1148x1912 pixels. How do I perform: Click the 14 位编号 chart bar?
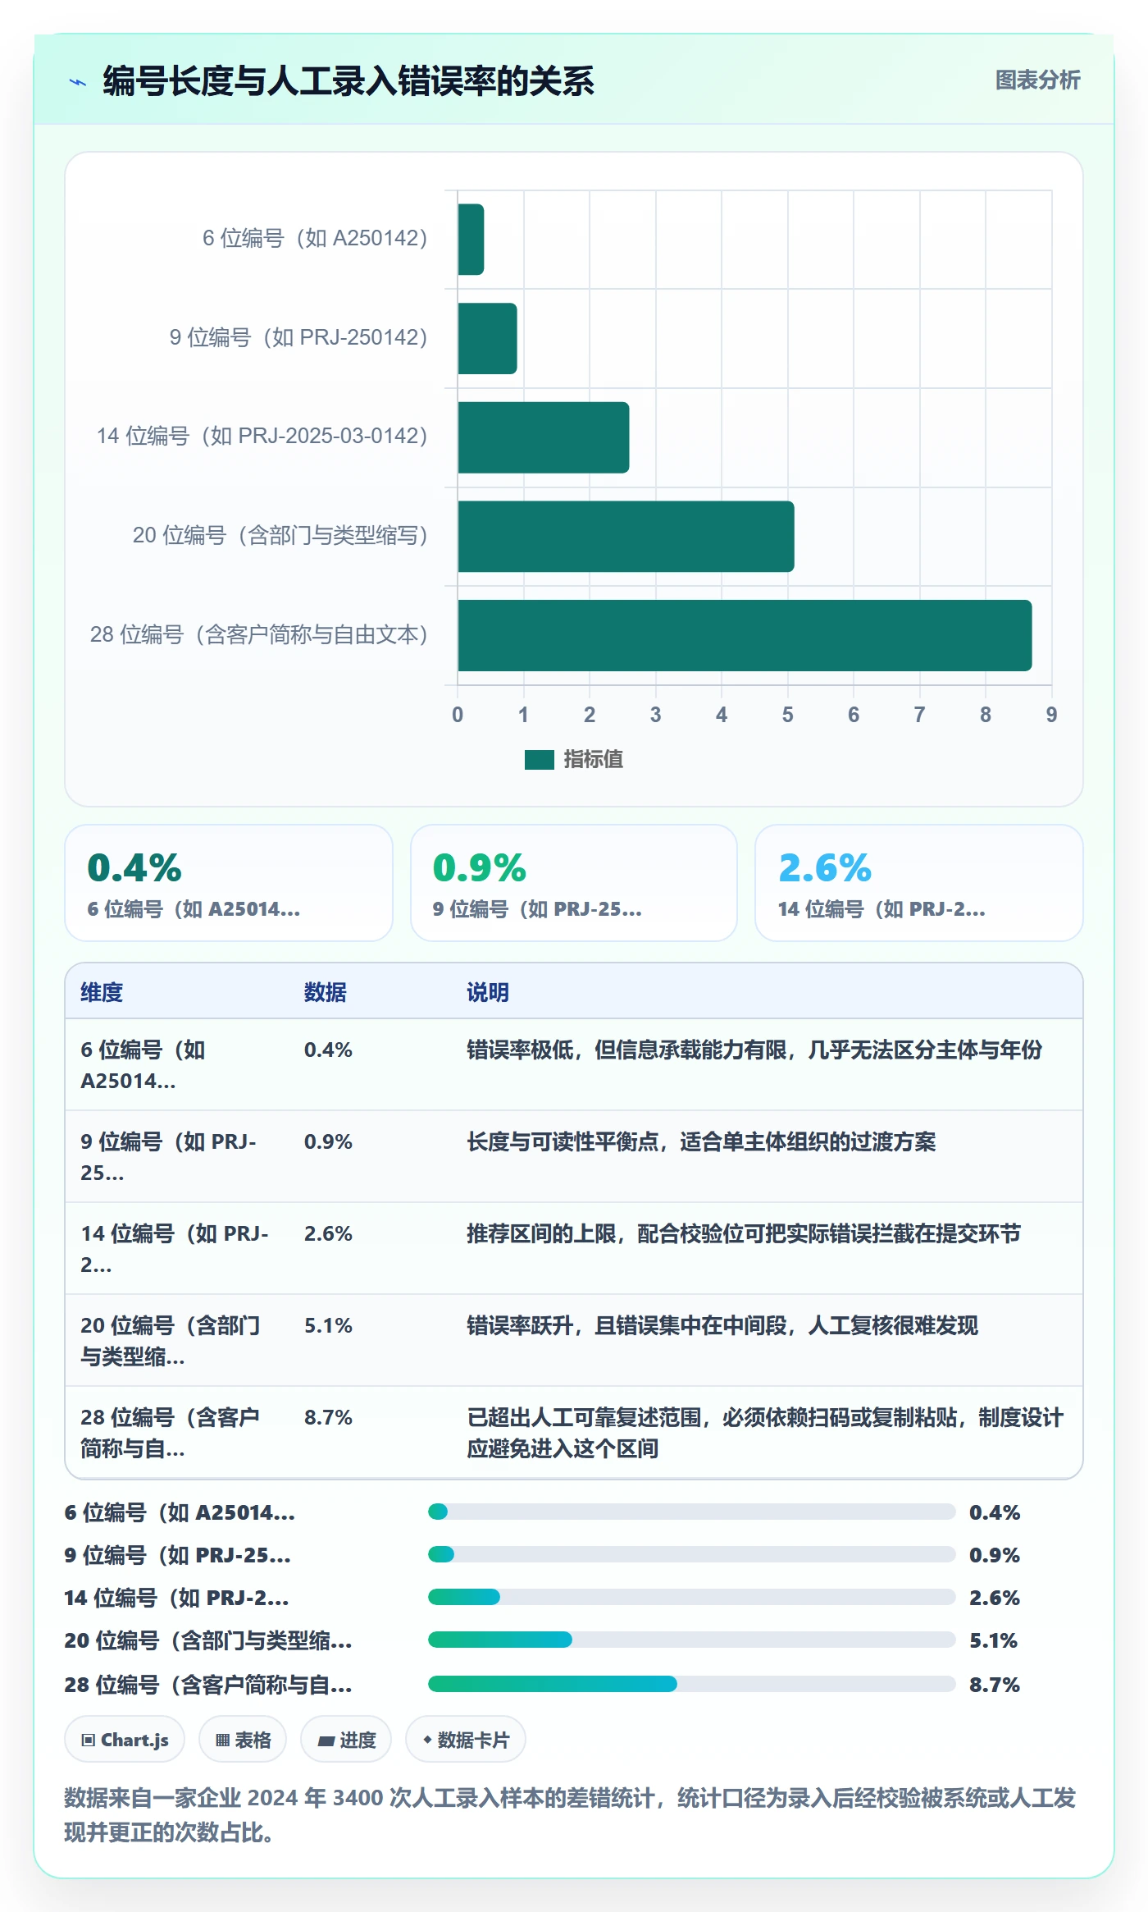[x=544, y=437]
